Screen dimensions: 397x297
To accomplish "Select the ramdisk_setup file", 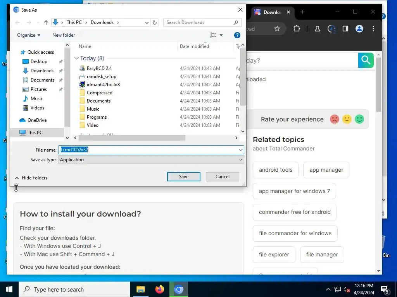I will pyautogui.click(x=101, y=77).
